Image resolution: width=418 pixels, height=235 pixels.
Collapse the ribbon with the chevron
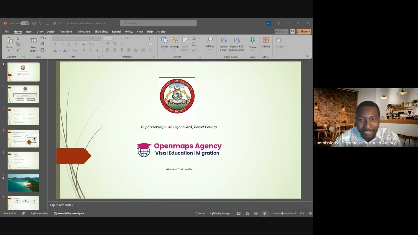click(307, 56)
